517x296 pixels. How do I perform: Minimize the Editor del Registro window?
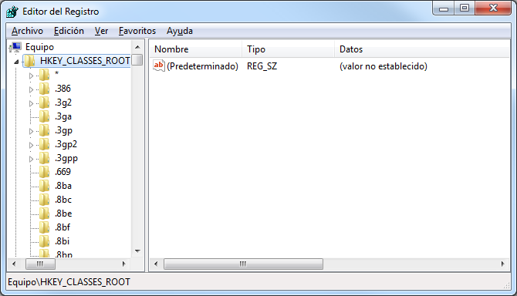[x=444, y=8]
